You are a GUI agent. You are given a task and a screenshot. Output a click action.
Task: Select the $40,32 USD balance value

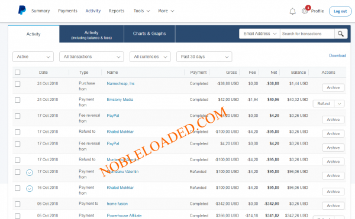pyautogui.click(x=298, y=100)
